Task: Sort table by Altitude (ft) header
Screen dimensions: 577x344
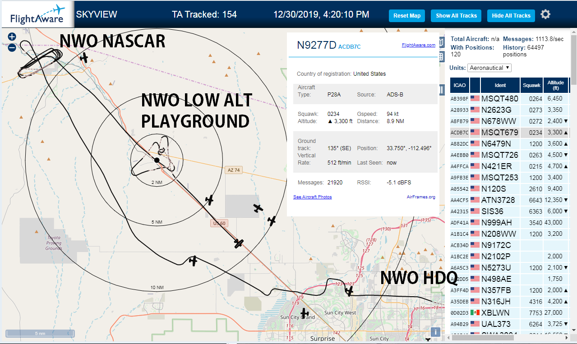Action: coord(556,85)
